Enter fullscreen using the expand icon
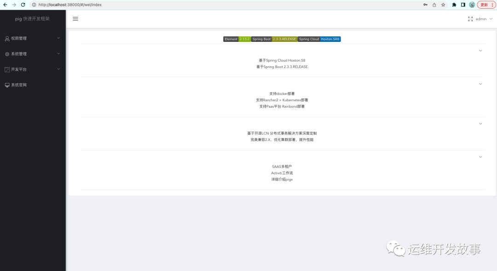This screenshot has width=497, height=271. click(470, 19)
